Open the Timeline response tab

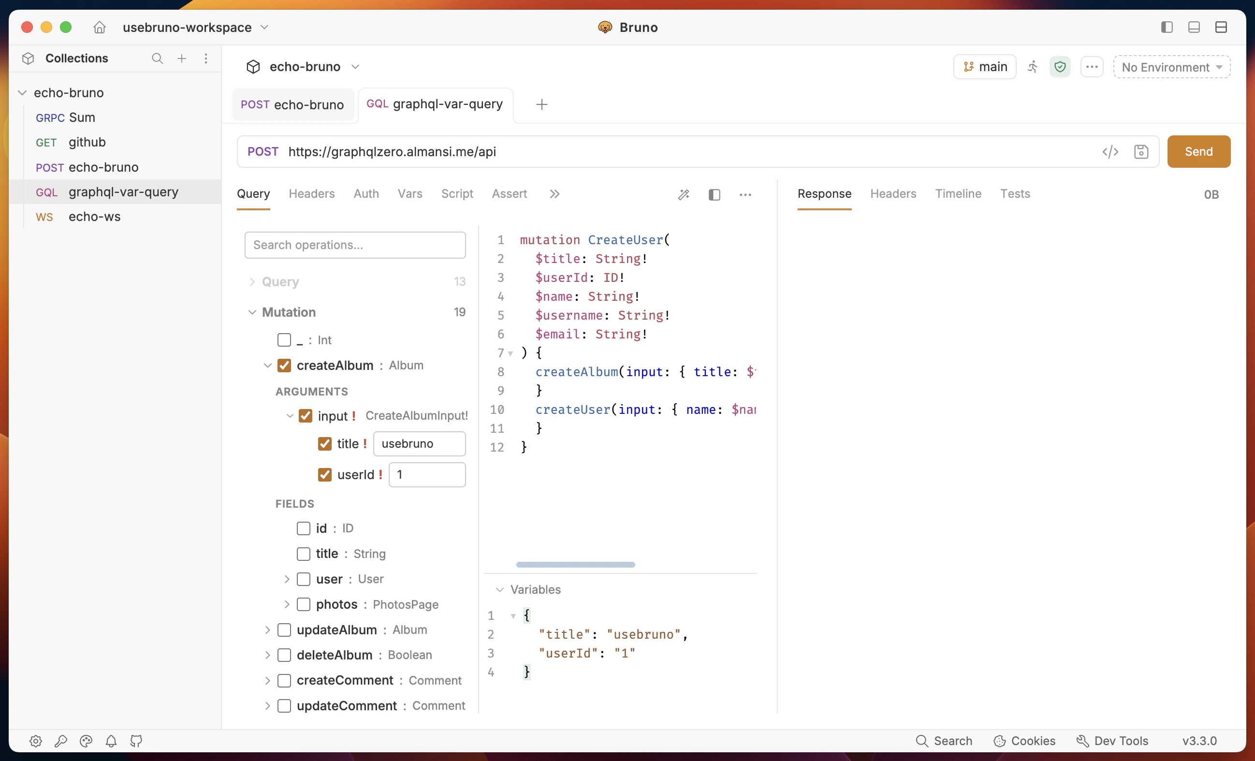pos(958,193)
